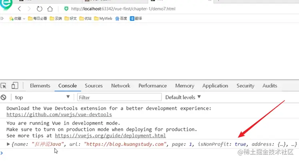Screen dimensions: 299x161
Task: Click the browser forward arrow
Action: [29, 9]
